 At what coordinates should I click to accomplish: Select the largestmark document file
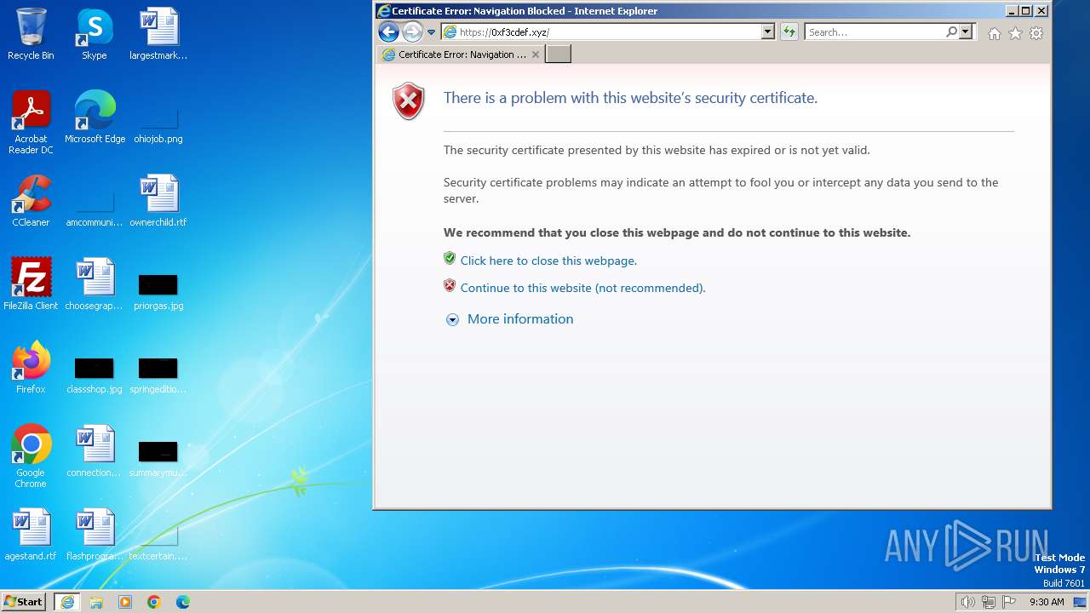[158, 35]
